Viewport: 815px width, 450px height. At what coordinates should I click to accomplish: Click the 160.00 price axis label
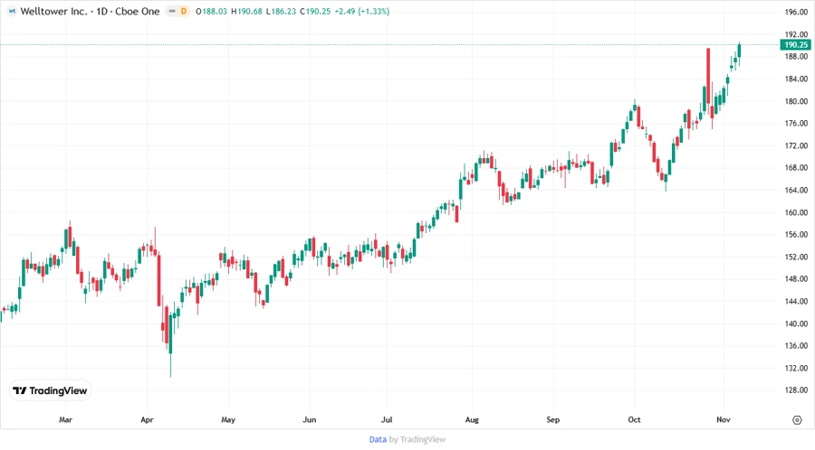tap(796, 212)
